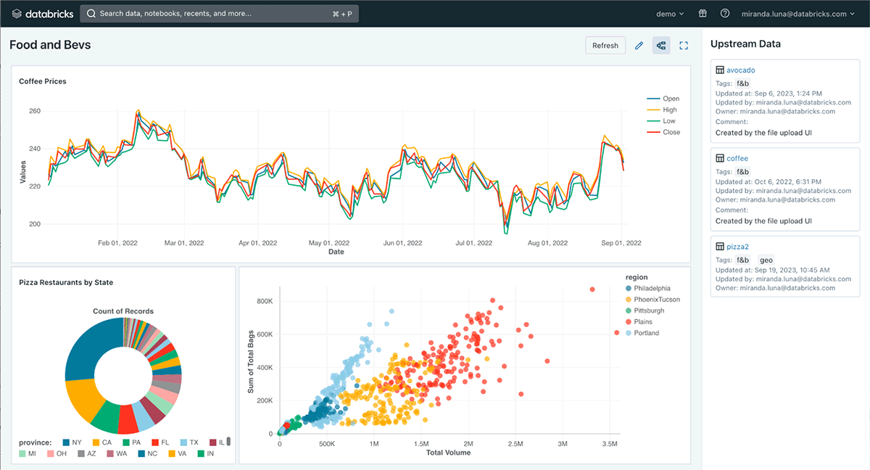870x470 pixels.
Task: Click the avocado table icon
Action: [x=720, y=70]
